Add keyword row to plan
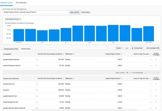Viewport: 162px width, 111px height. 156,90
